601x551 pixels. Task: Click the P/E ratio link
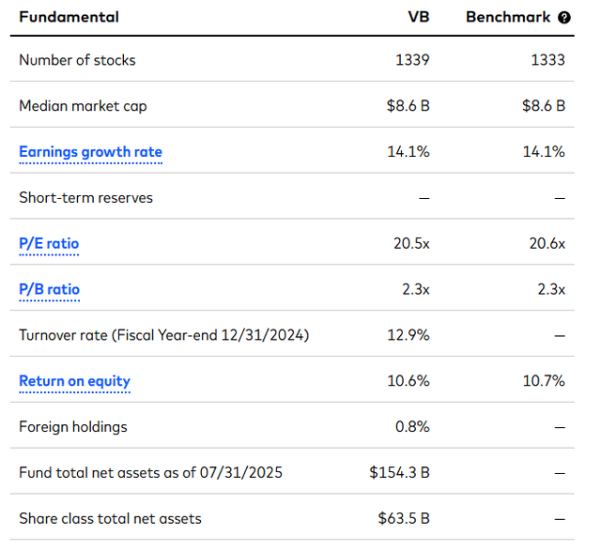(x=49, y=244)
